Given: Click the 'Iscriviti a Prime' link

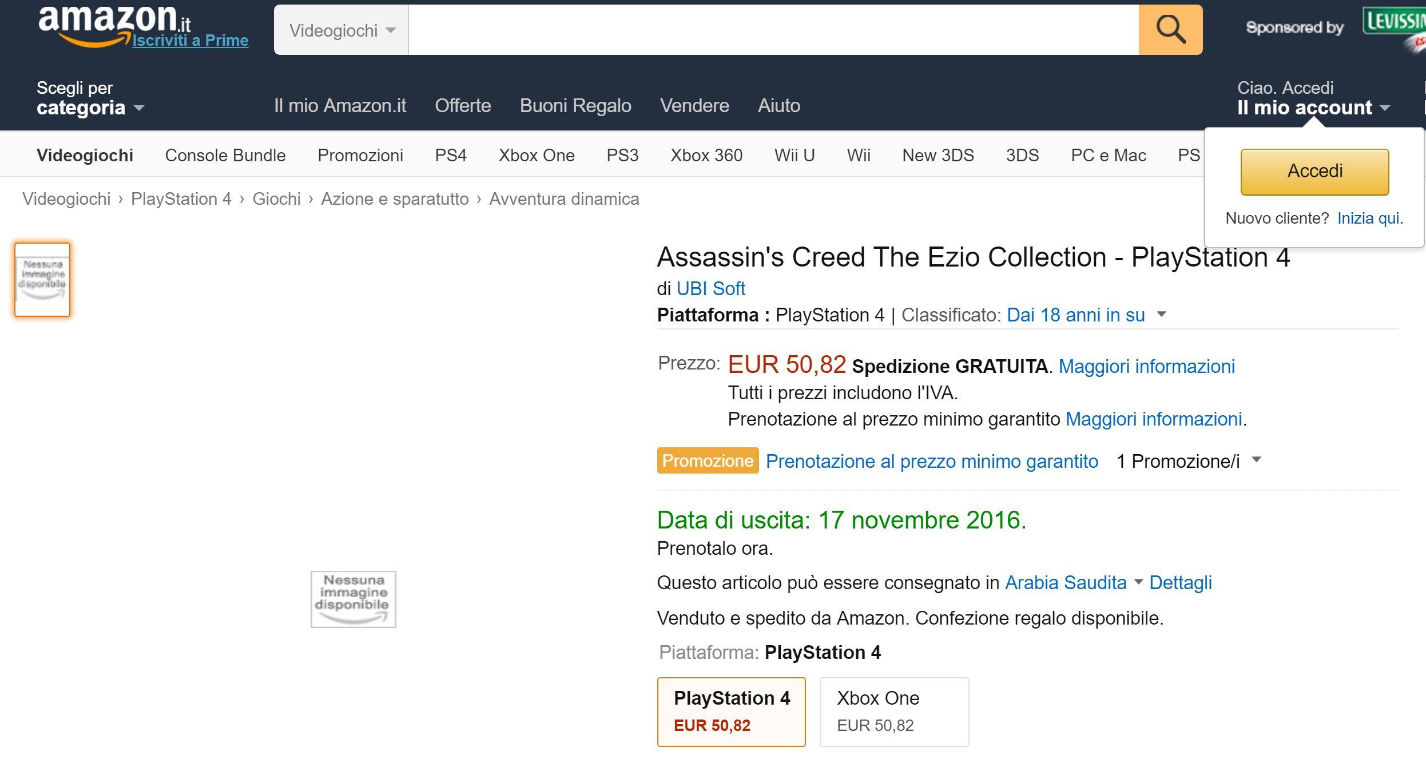Looking at the screenshot, I should [190, 40].
